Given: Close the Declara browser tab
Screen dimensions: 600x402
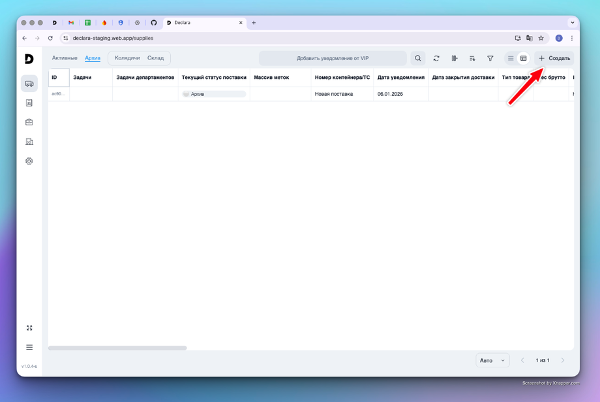Looking at the screenshot, I should click(241, 23).
